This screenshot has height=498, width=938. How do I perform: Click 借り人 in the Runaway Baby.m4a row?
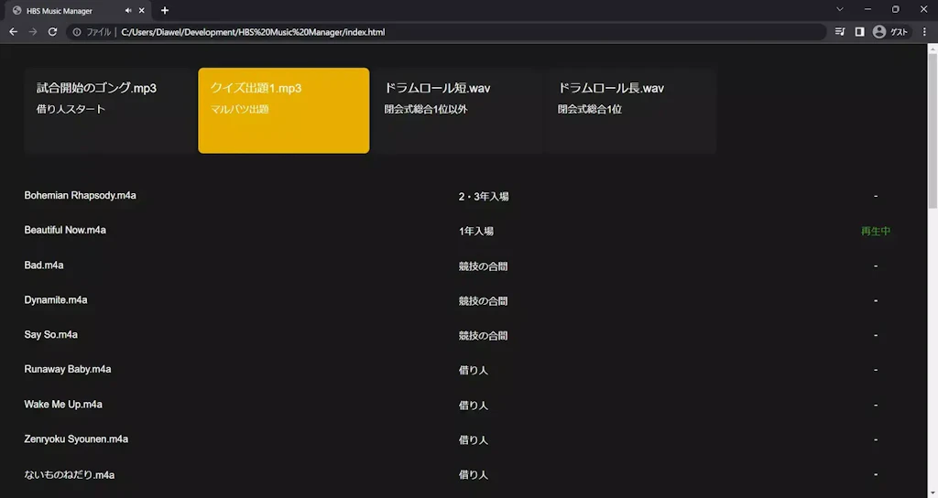(474, 371)
